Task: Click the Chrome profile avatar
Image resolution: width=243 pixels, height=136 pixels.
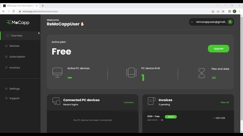Action: 235,11
